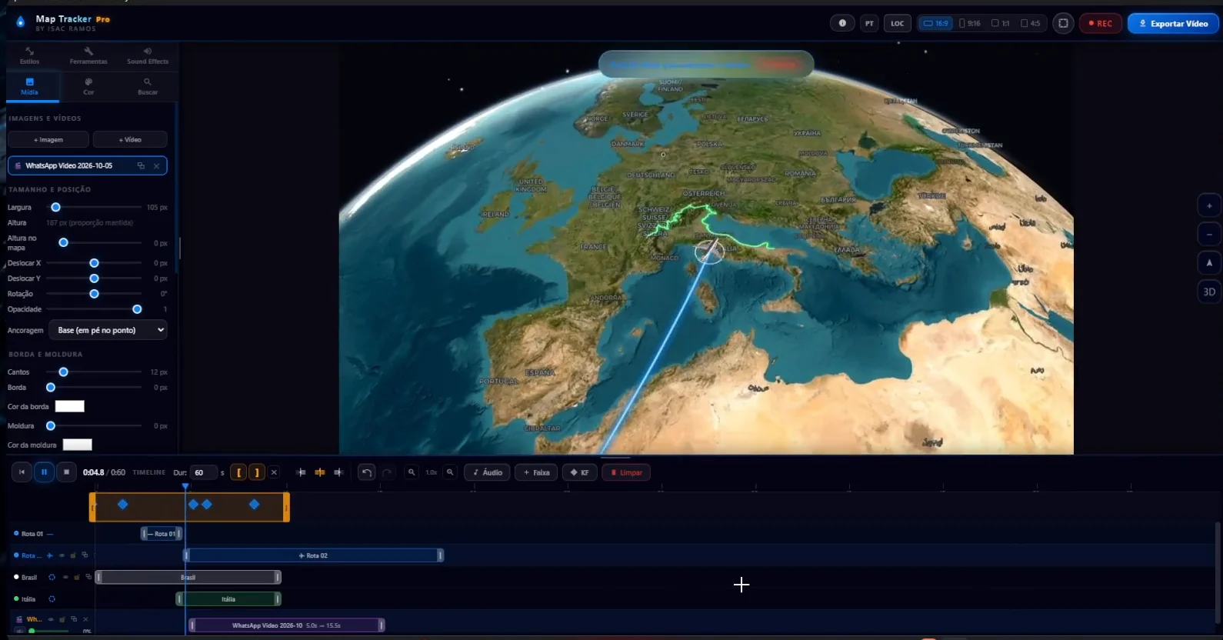The width and height of the screenshot is (1223, 640).
Task: Open the Estilos tab
Action: tap(30, 55)
